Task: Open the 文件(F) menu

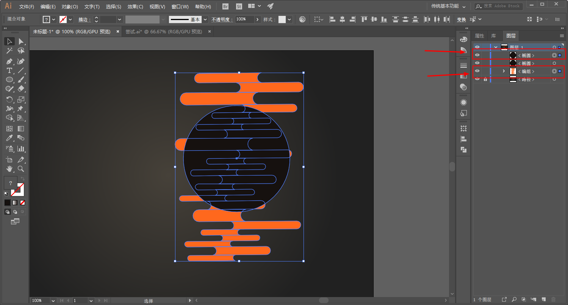Action: point(27,6)
